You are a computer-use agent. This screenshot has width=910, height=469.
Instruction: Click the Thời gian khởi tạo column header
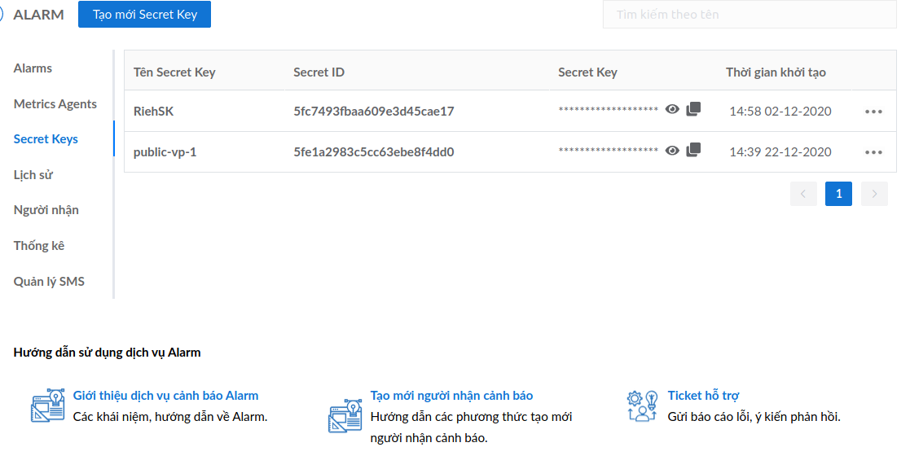tap(776, 72)
